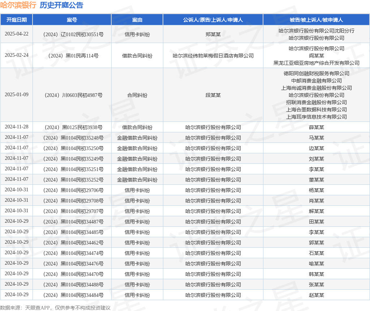Select defendant 喻某某

click(x=317, y=264)
